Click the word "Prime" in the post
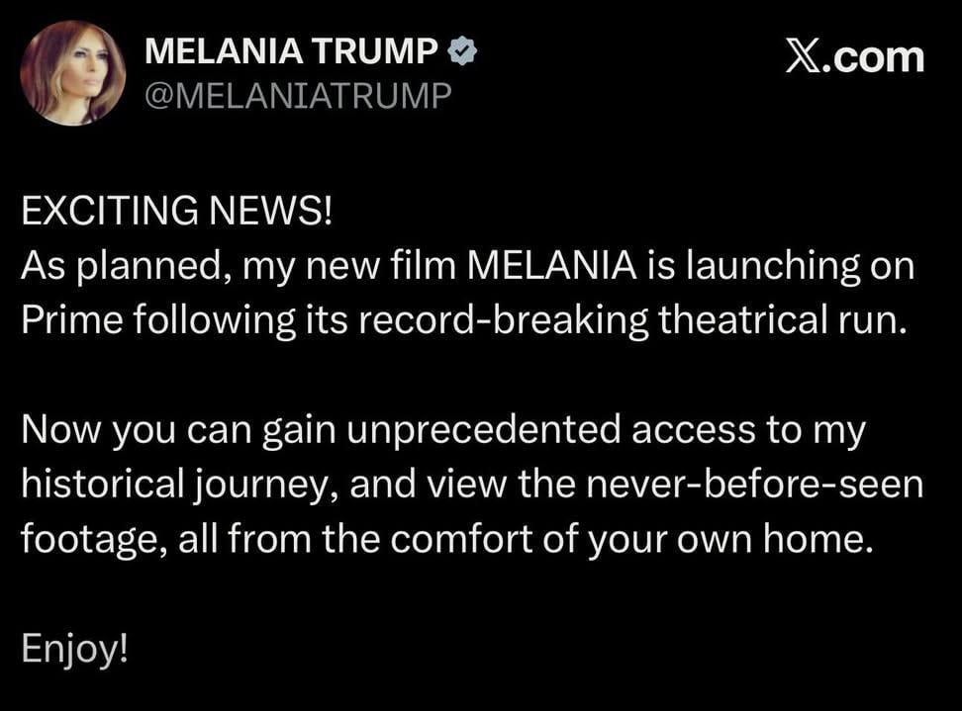Viewport: 962px width, 711px height. point(72,320)
